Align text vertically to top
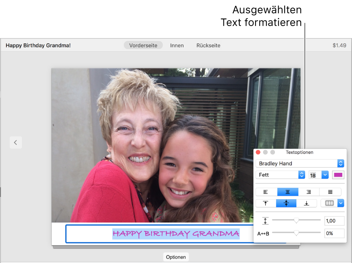This screenshot has height=263, width=352. (x=266, y=203)
